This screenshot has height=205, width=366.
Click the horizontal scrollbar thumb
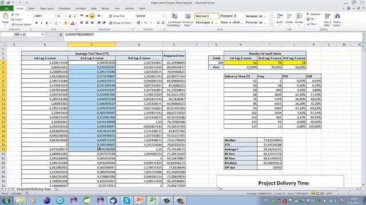(280, 189)
